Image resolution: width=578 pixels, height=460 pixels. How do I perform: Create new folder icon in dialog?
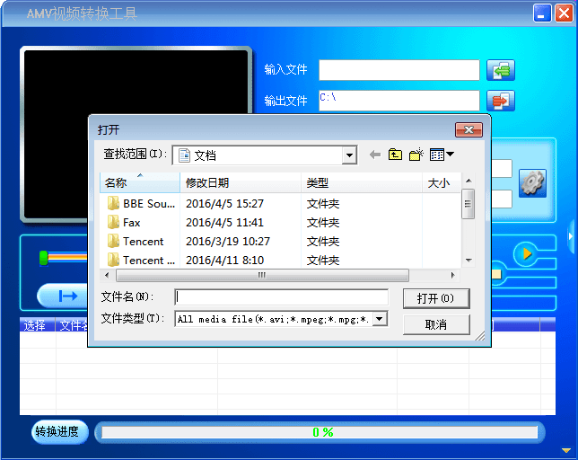pos(416,155)
